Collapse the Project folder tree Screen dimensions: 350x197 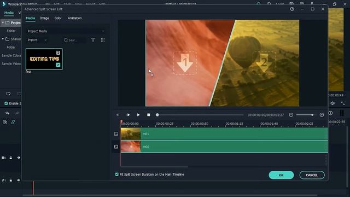[x=3, y=22]
